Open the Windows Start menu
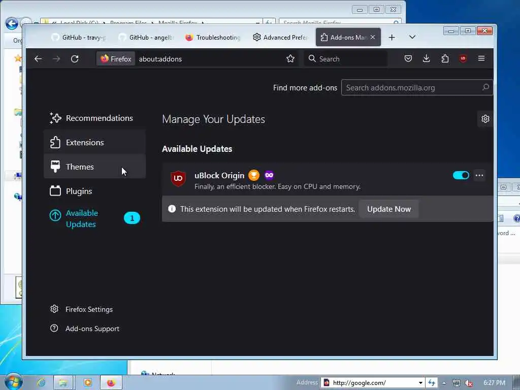This screenshot has height=390, width=520. coord(13,382)
